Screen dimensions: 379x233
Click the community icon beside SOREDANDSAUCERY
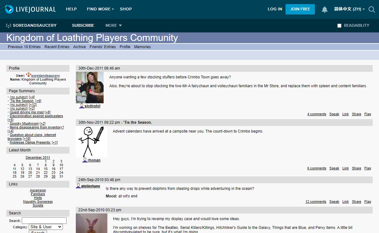point(9,26)
